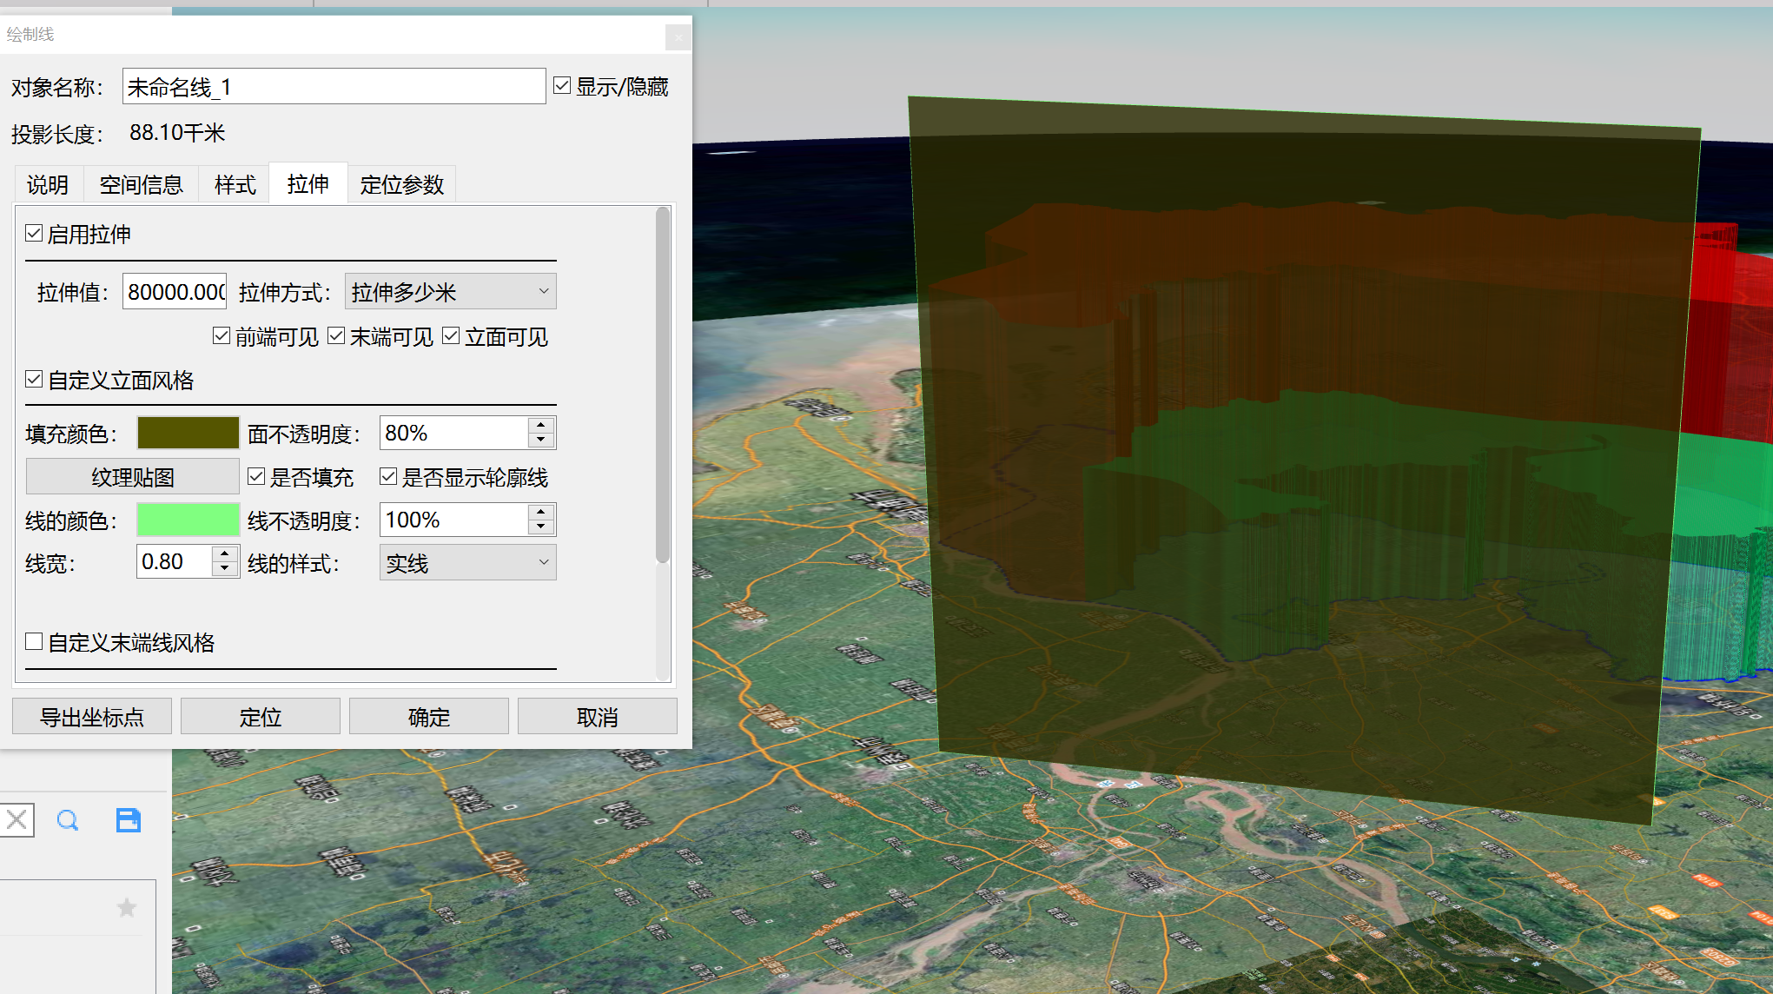This screenshot has height=994, width=1773.
Task: Decrease 线不透明度 with down arrow
Action: click(541, 527)
